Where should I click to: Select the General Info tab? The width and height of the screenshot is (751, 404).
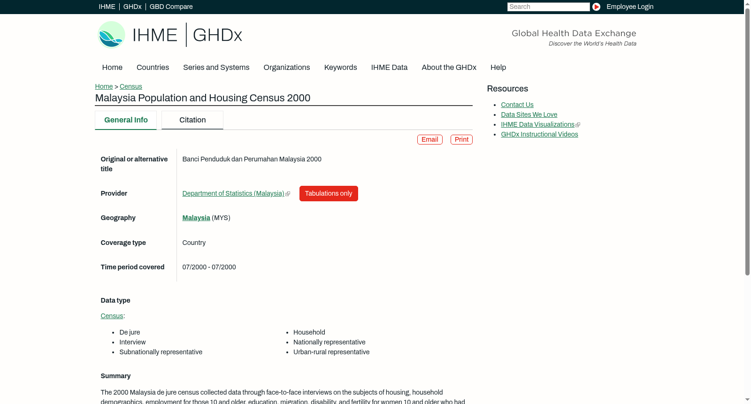point(126,120)
